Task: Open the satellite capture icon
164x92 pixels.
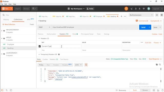Action: coord(131,9)
